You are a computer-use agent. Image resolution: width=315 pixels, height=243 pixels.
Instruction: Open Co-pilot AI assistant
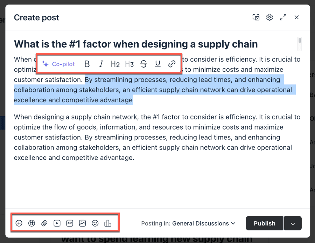click(x=58, y=64)
